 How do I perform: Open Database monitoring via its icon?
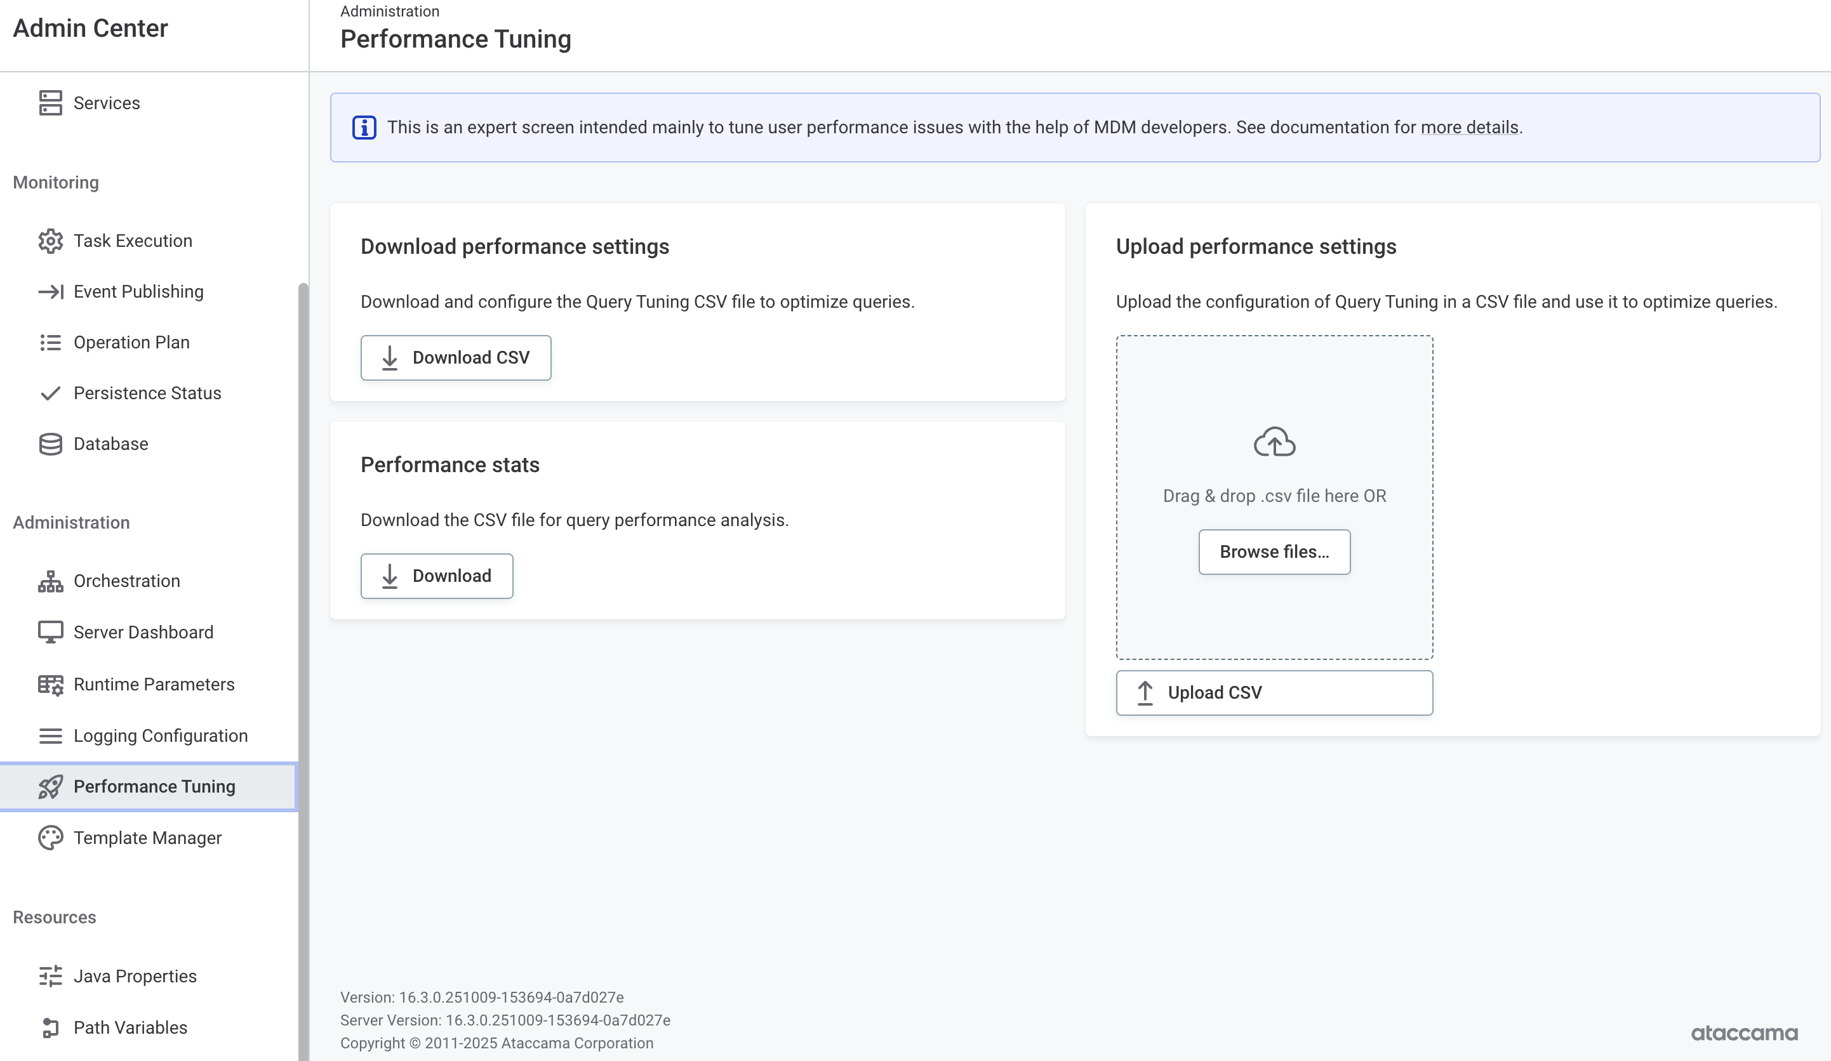[50, 444]
